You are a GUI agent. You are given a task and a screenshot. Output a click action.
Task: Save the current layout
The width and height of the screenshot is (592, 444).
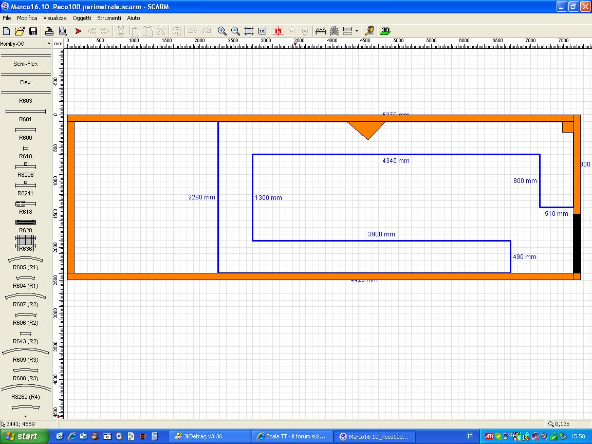pyautogui.click(x=33, y=31)
